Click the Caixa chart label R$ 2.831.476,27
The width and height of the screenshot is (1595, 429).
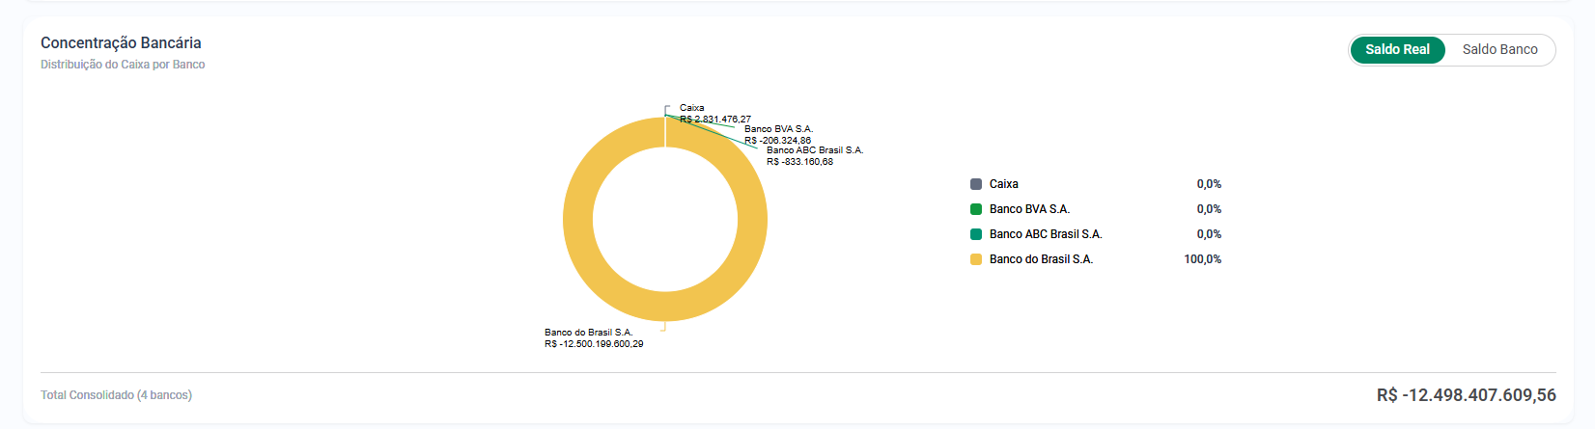point(715,120)
